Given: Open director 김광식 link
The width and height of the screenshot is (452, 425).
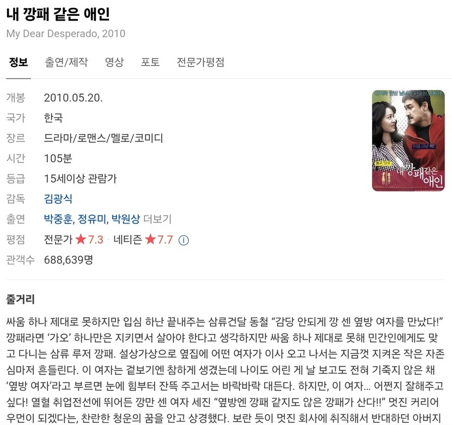Looking at the screenshot, I should 58,199.
